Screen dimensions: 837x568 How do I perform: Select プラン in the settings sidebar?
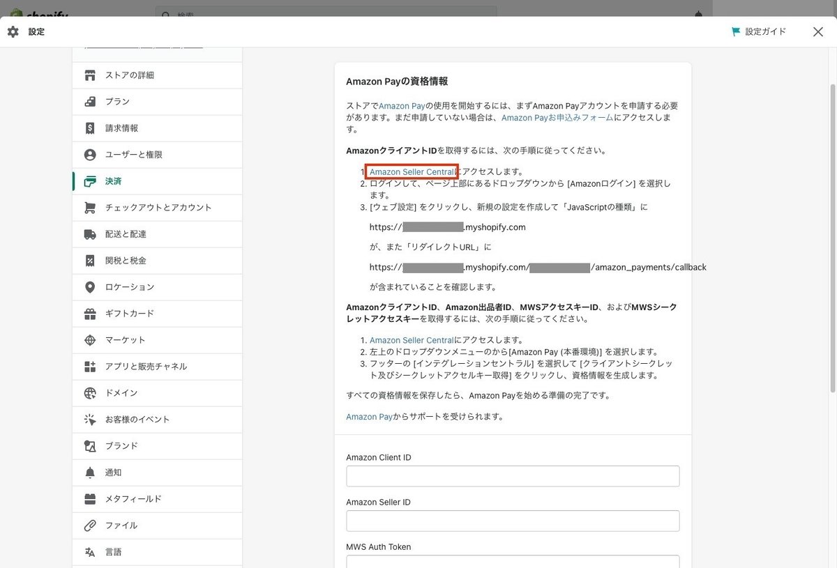pyautogui.click(x=157, y=102)
